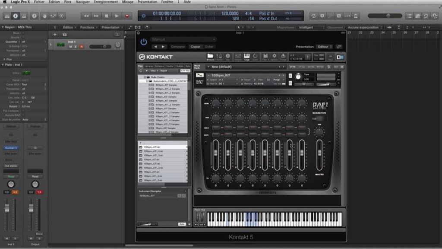Toggle Kontakt minimized view button
Image resolution: width=442 pixels, height=249 pixels.
(x=330, y=57)
